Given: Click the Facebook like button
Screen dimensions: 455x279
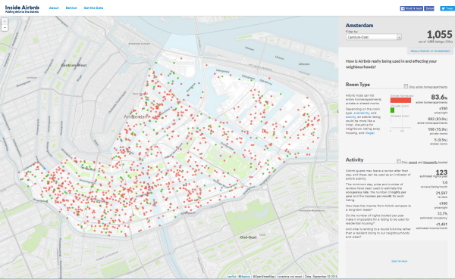Looking at the screenshot, I should [x=412, y=8].
